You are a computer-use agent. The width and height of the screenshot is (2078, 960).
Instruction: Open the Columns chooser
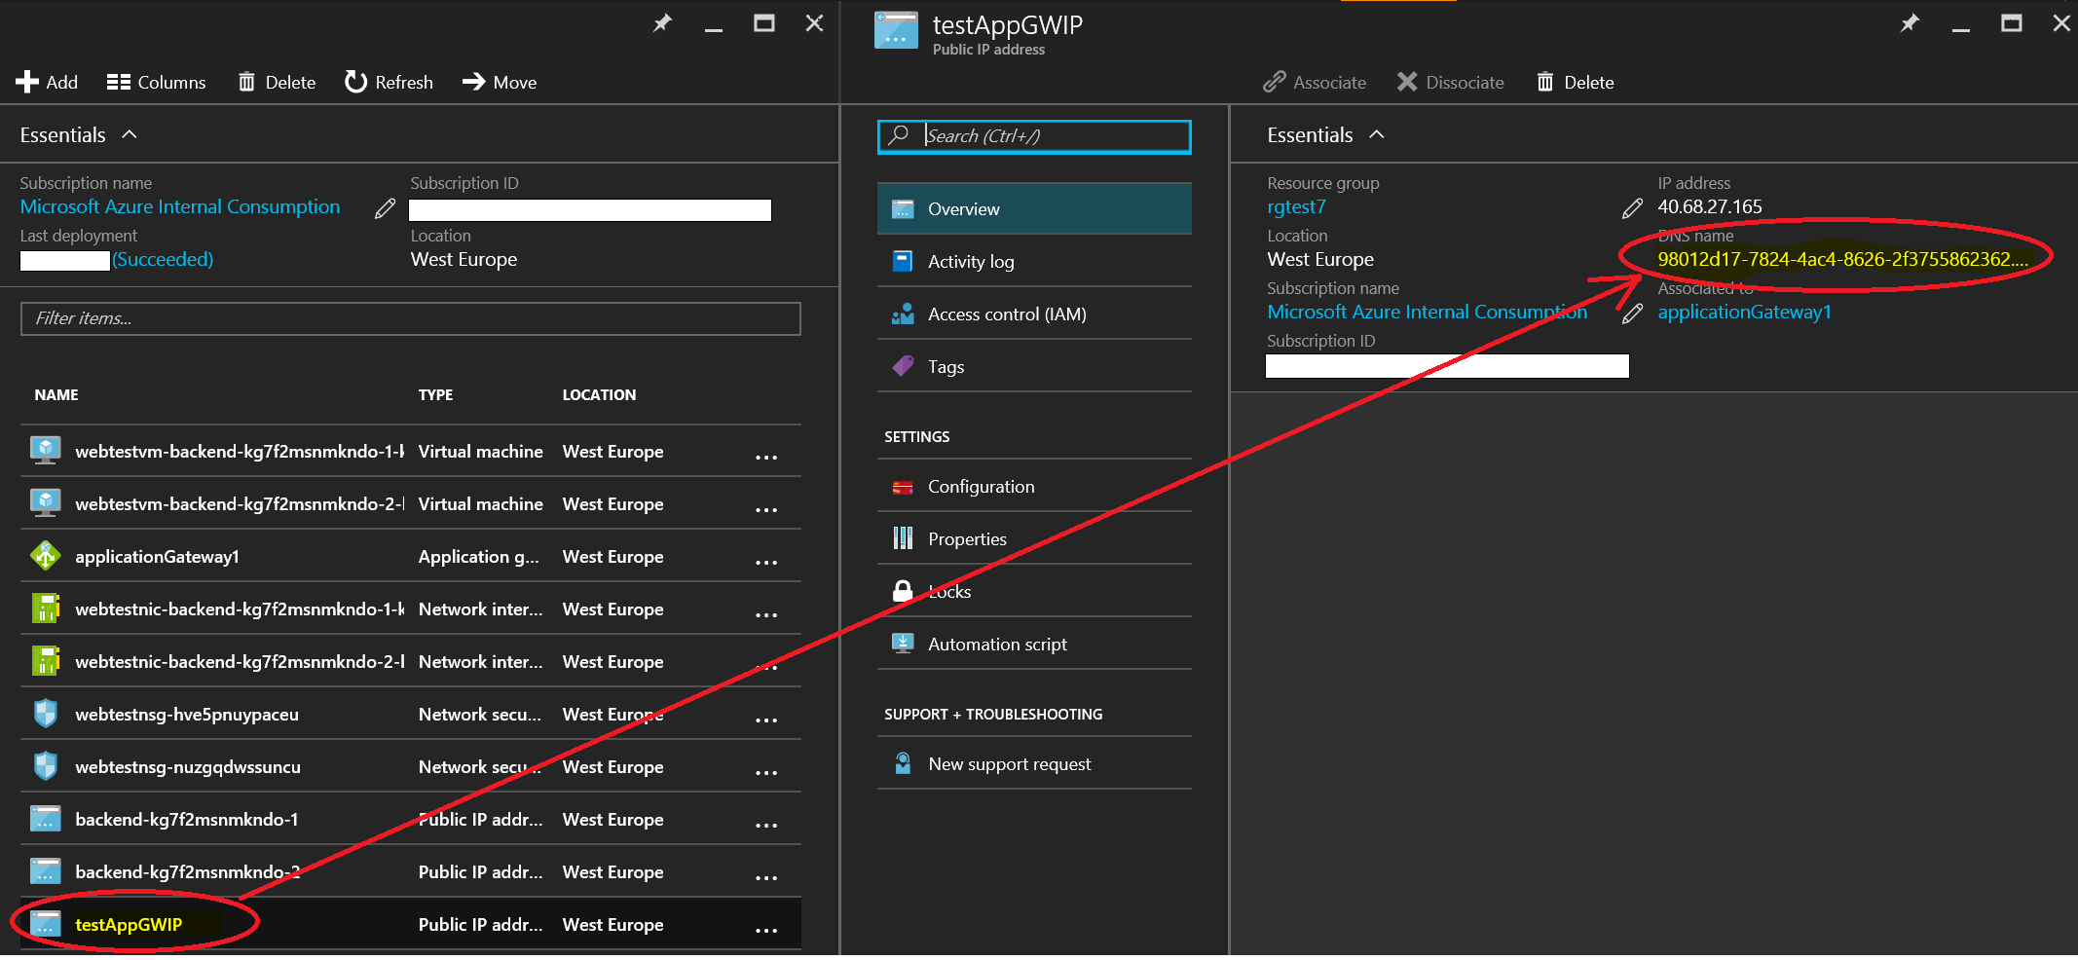[x=156, y=82]
